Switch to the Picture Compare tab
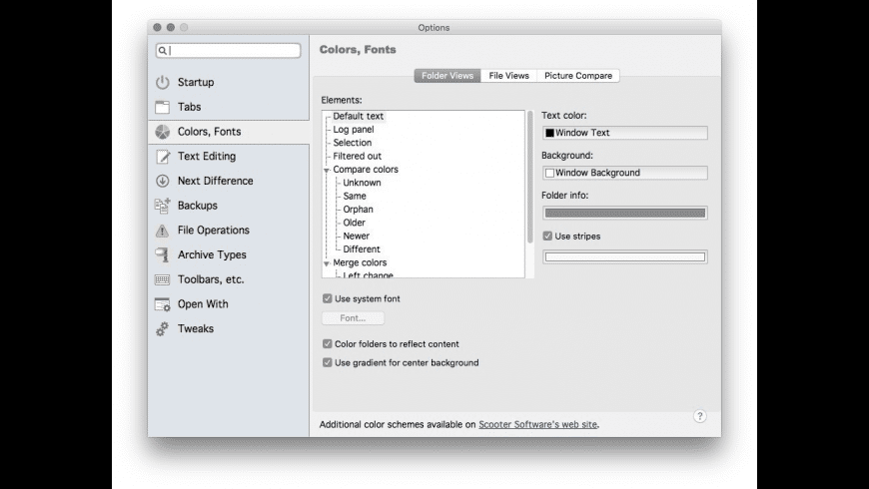Viewport: 869px width, 489px height. coord(578,76)
